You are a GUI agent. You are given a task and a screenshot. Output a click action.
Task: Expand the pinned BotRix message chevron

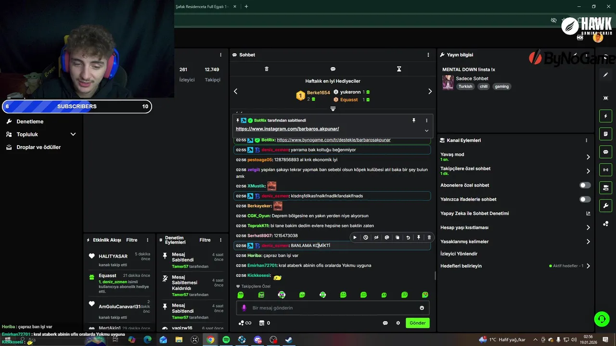(x=426, y=131)
